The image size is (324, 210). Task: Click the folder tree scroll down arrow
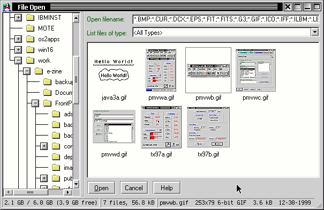(76, 184)
